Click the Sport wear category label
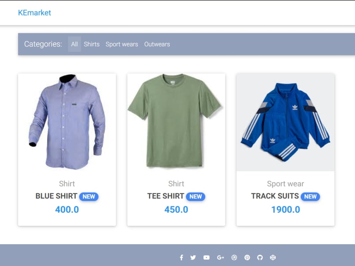The image size is (355, 266). click(285, 184)
